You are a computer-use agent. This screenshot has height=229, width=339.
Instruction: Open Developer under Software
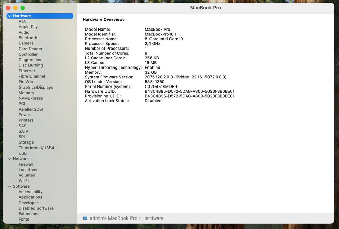point(28,203)
